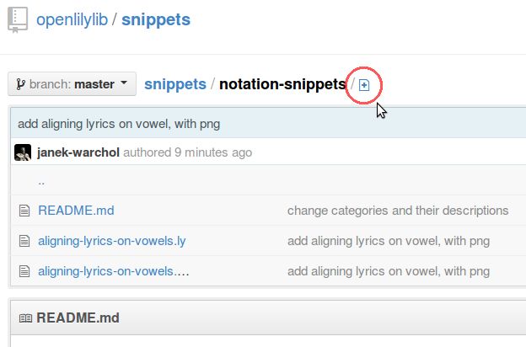Click the aligning-lyrics-on-vowels.ly file icon

click(24, 241)
